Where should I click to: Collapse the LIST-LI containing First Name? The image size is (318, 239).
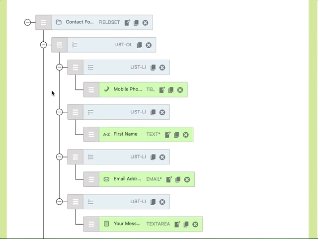60,112
